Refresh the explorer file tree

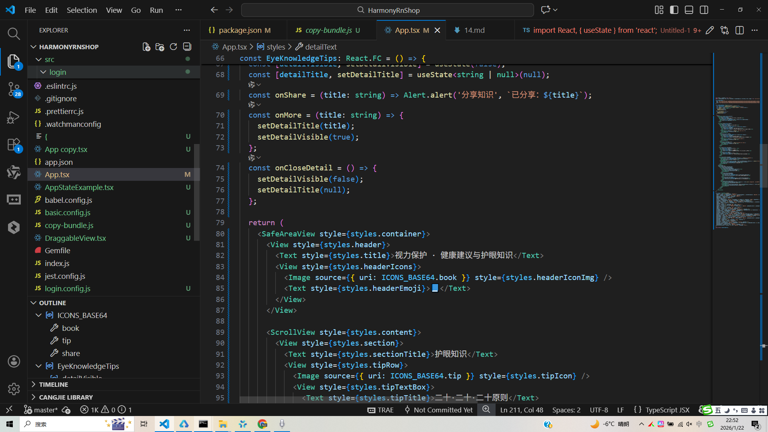pos(173,47)
